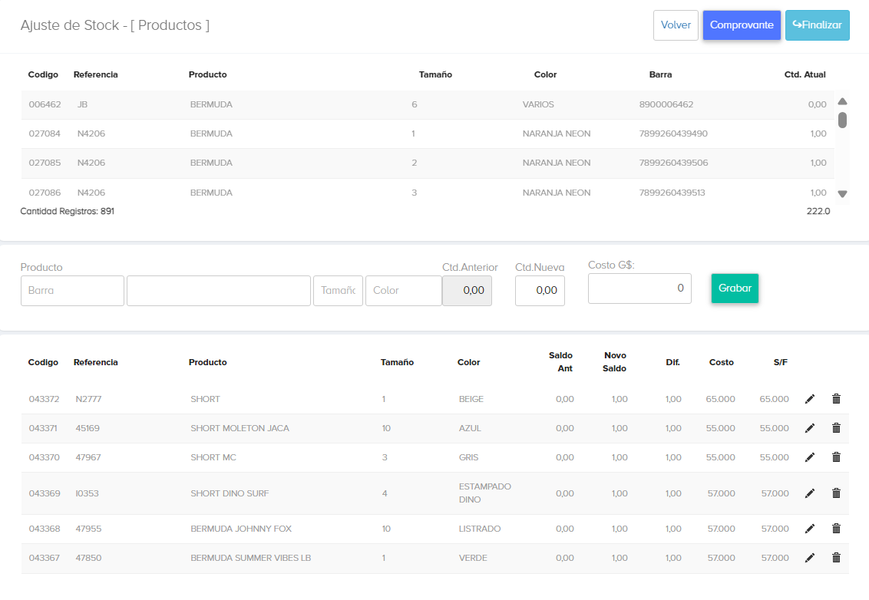Image resolution: width=869 pixels, height=600 pixels.
Task: Click the GRIS color cell
Action: point(469,457)
